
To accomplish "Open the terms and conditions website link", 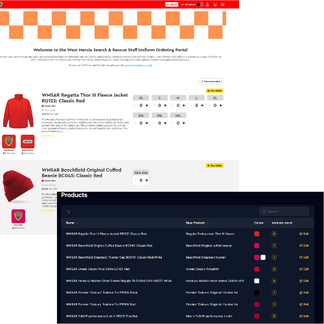I will (x=138, y=65).
